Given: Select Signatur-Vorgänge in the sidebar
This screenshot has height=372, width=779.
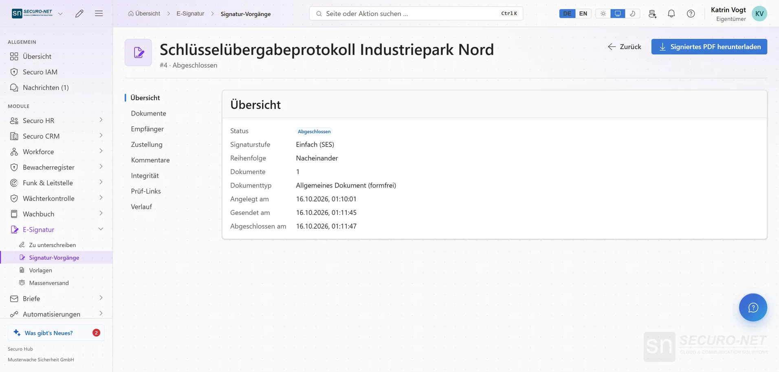Looking at the screenshot, I should 56,258.
